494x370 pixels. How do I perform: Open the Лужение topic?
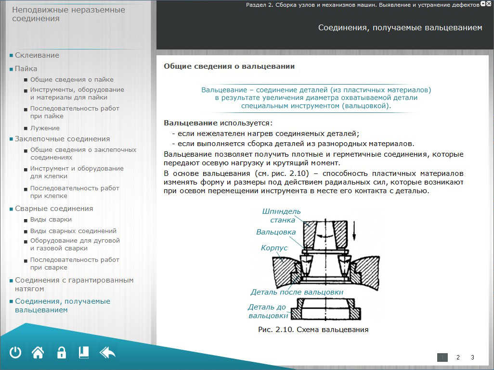(x=45, y=128)
